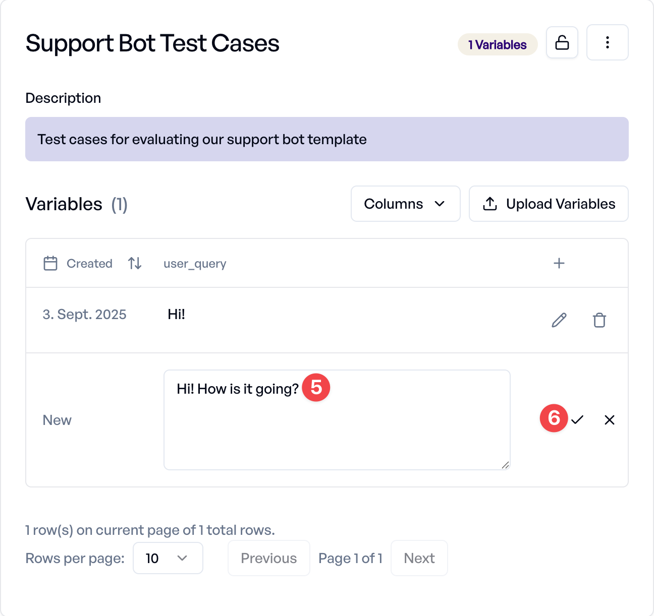Click the description text box
The image size is (654, 616).
pos(327,139)
